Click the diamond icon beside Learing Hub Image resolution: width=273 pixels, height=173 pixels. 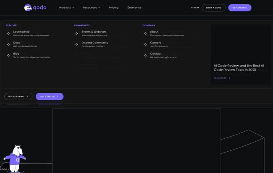(x=8, y=33)
